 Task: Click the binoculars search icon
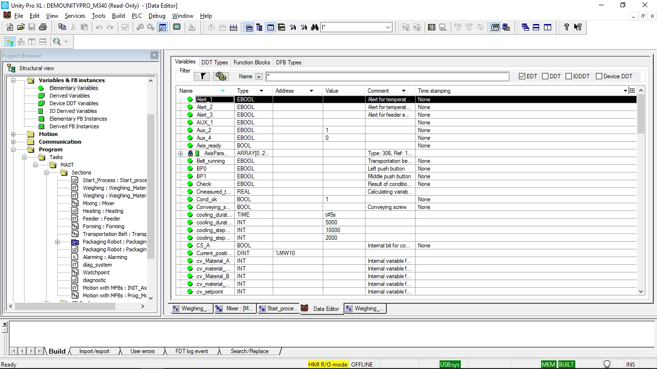tap(315, 27)
